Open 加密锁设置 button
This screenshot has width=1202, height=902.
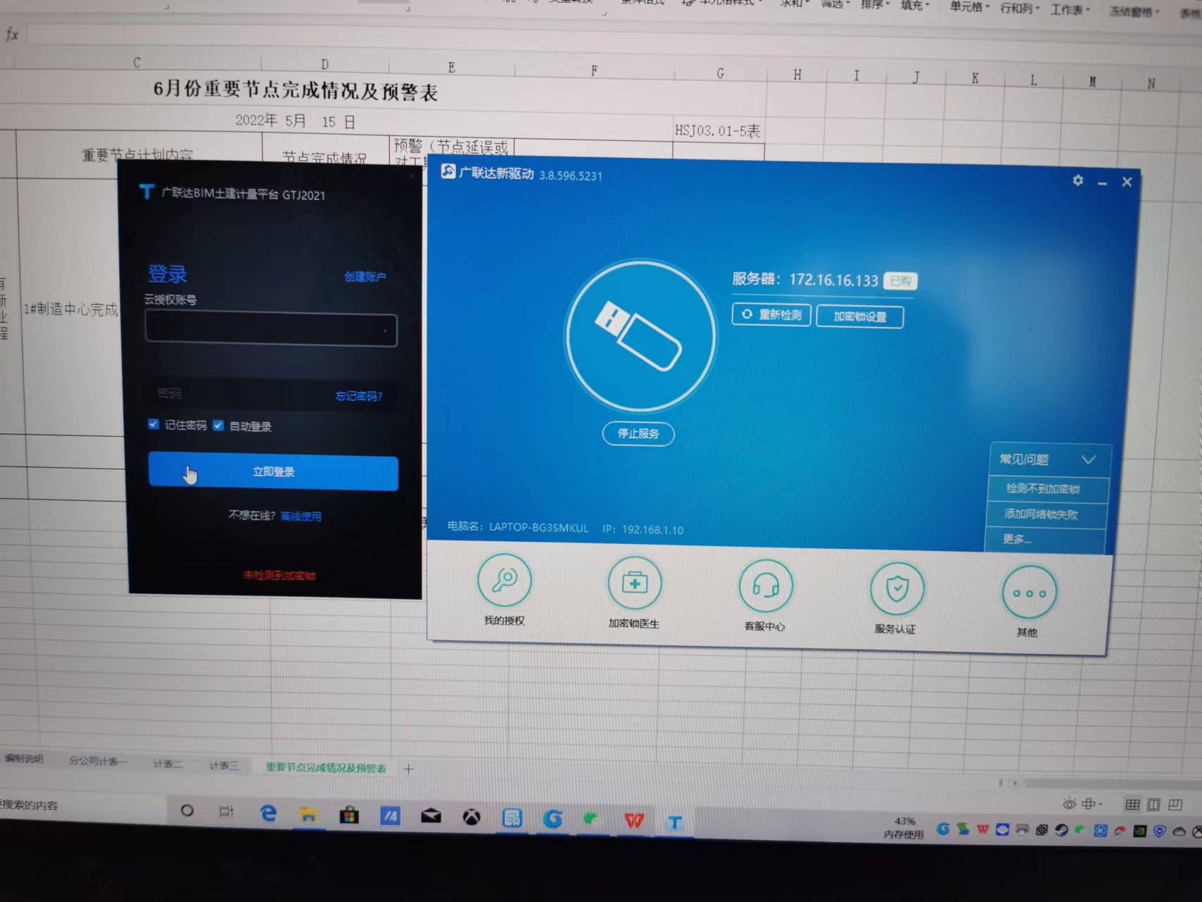click(860, 316)
